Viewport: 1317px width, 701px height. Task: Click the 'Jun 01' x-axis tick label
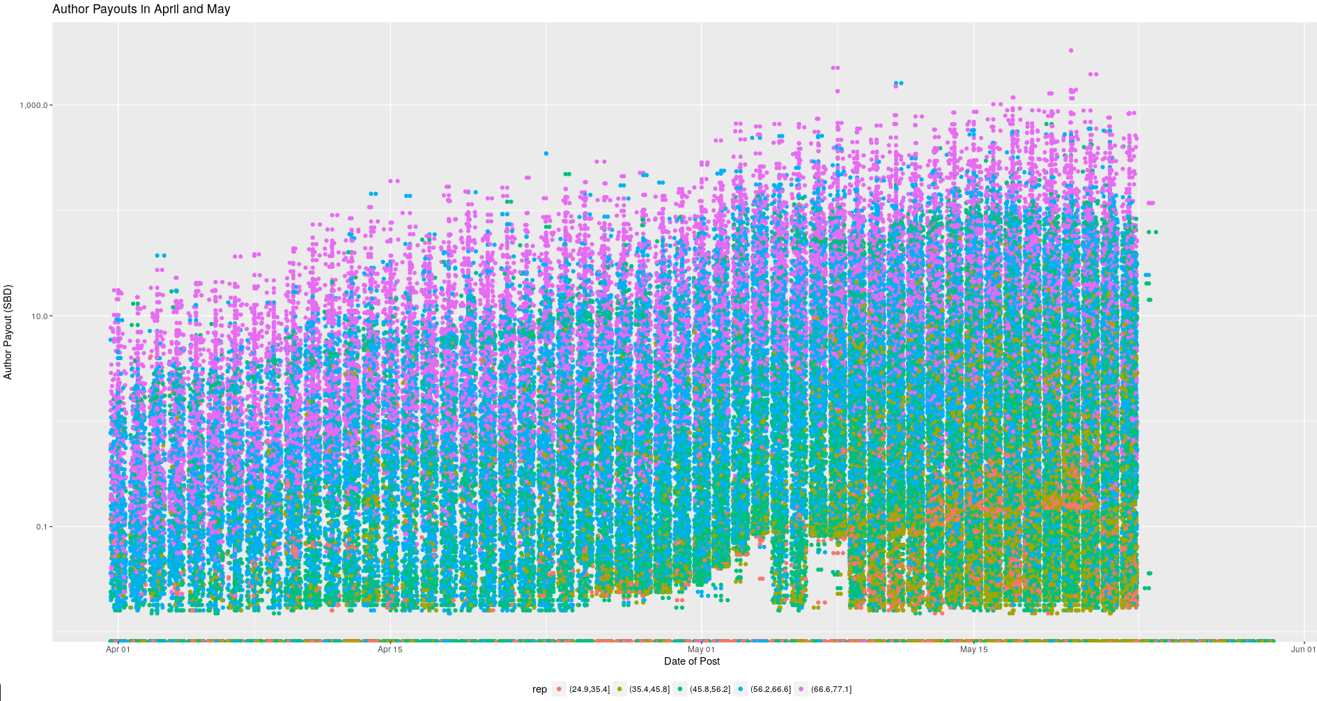[x=1303, y=649]
